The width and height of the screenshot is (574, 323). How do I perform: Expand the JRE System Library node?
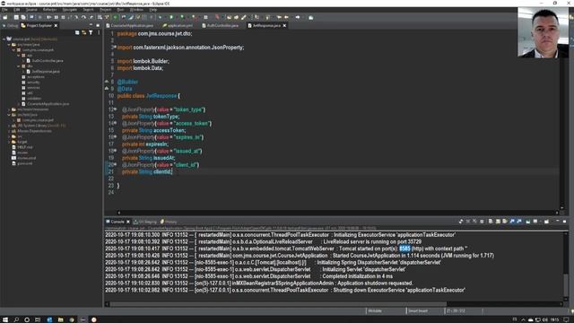(9, 126)
